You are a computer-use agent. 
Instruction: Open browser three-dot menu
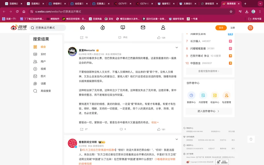pos(260,12)
